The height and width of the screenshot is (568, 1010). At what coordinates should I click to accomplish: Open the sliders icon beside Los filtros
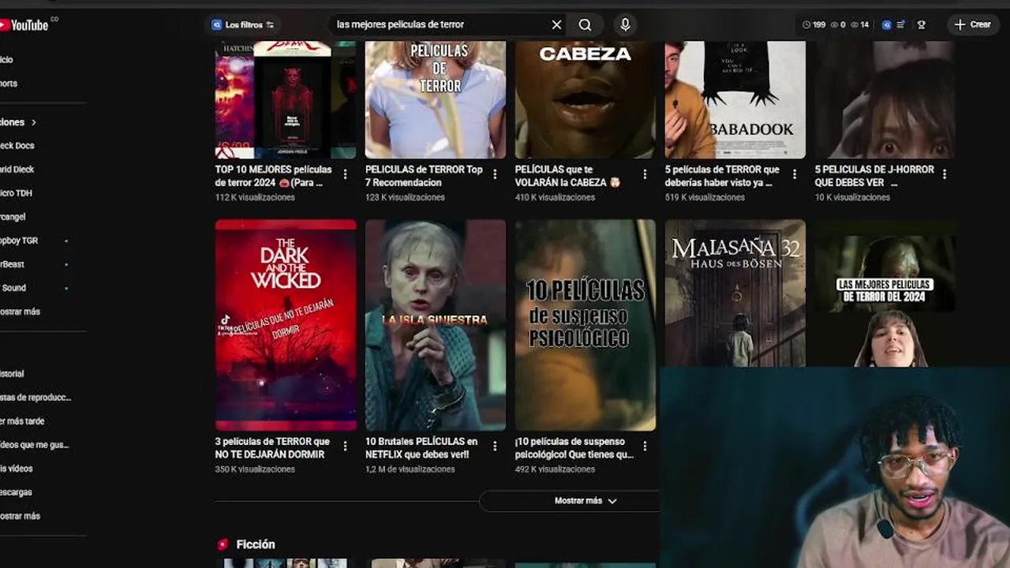click(x=270, y=24)
